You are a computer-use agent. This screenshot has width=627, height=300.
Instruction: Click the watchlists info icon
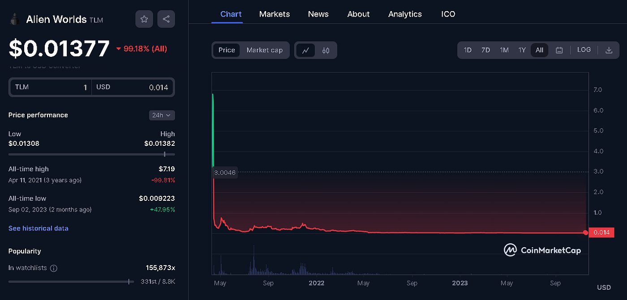(54, 268)
